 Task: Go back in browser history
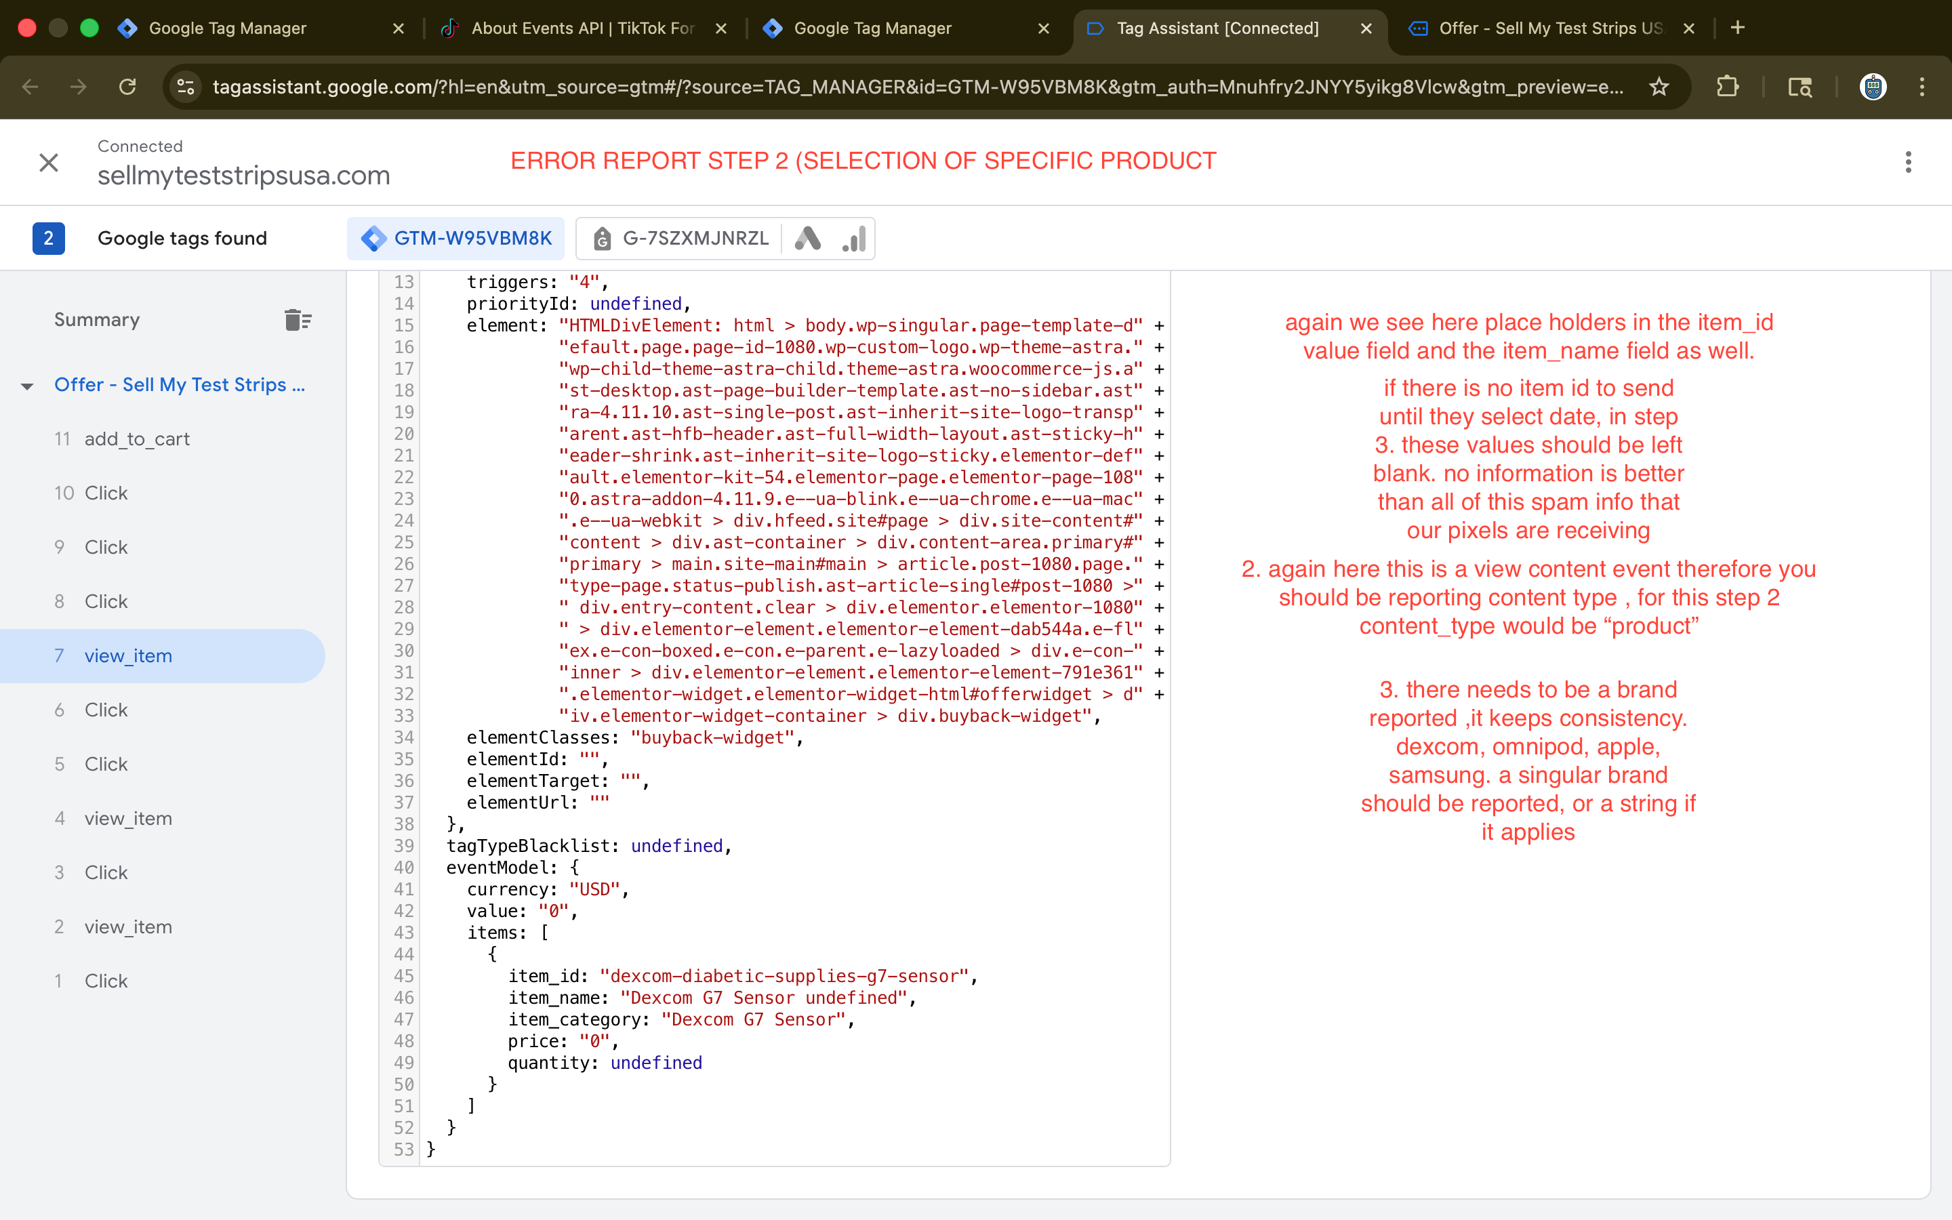[x=30, y=86]
